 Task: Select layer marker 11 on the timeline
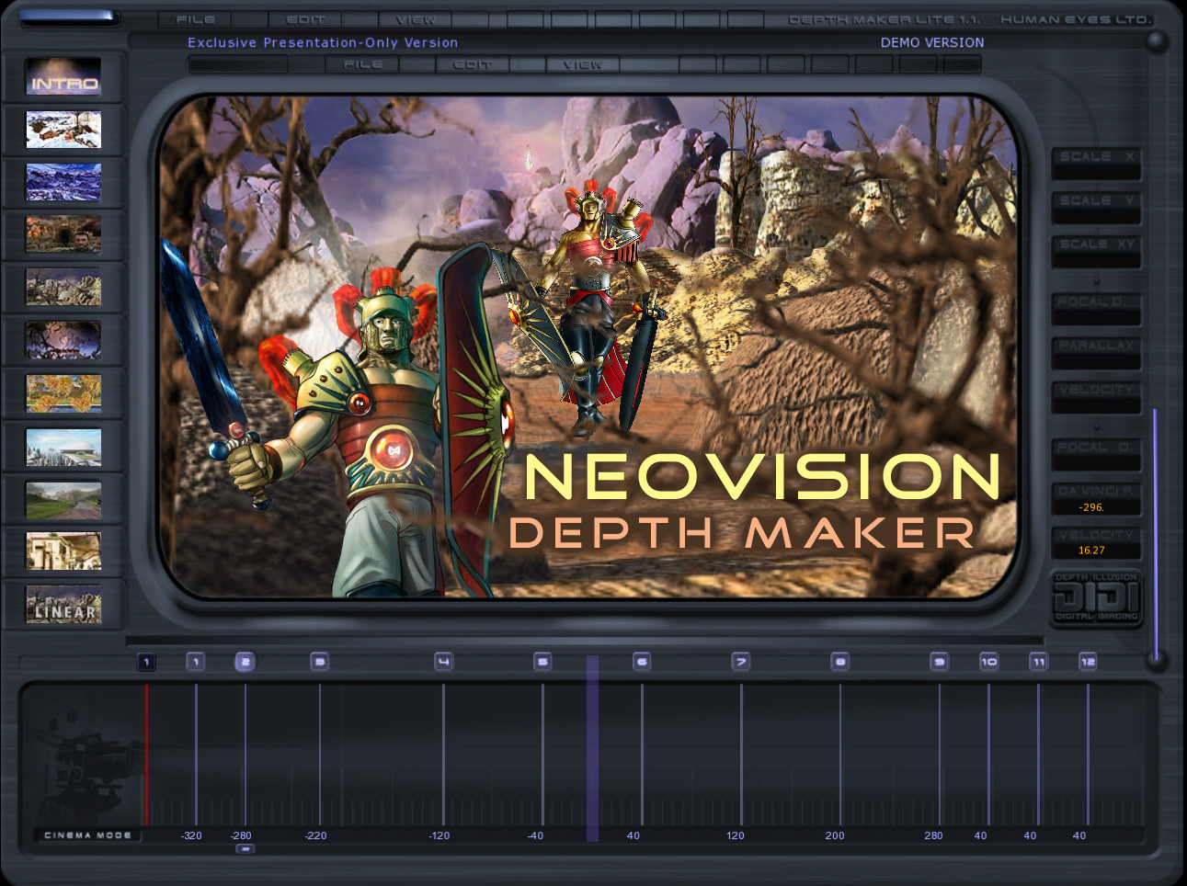(1038, 662)
